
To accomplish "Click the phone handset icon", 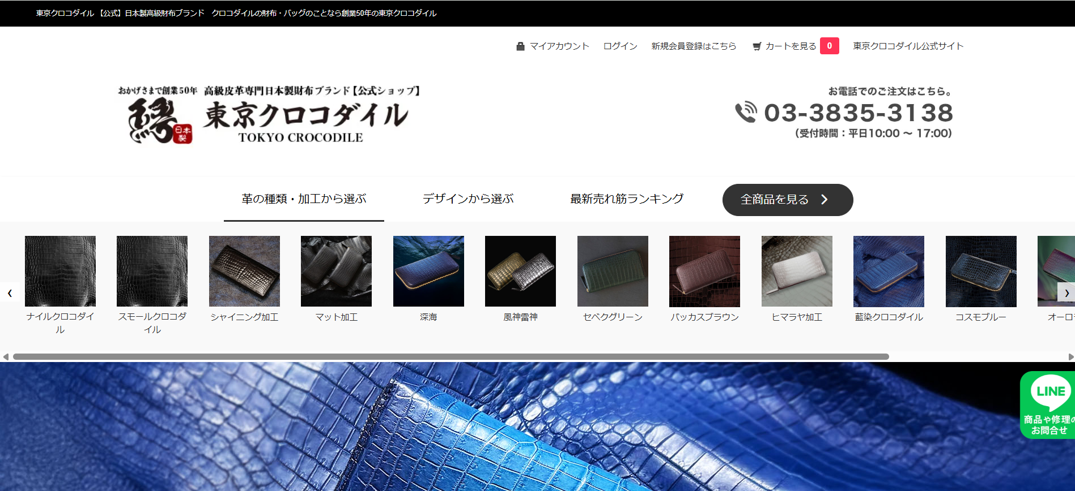I will point(746,112).
